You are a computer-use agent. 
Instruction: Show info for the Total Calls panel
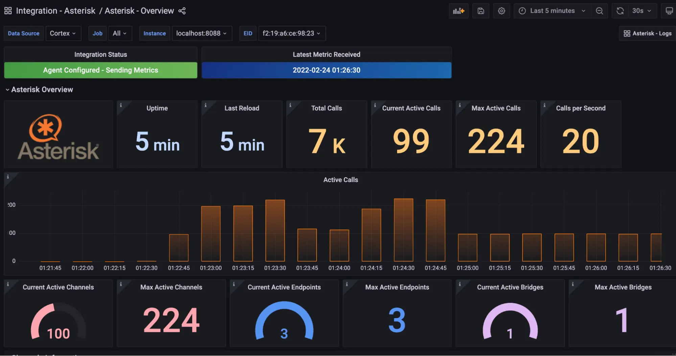coord(290,105)
